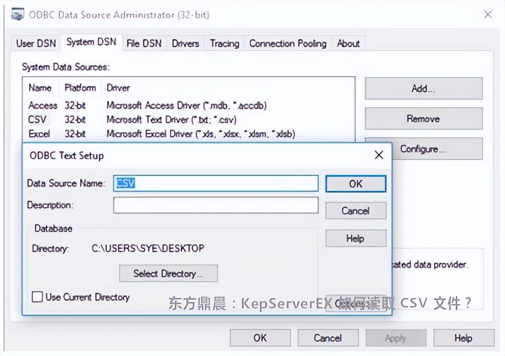Screen dimensions: 505x356
Task: Go to the Drivers tab
Action: coord(185,43)
